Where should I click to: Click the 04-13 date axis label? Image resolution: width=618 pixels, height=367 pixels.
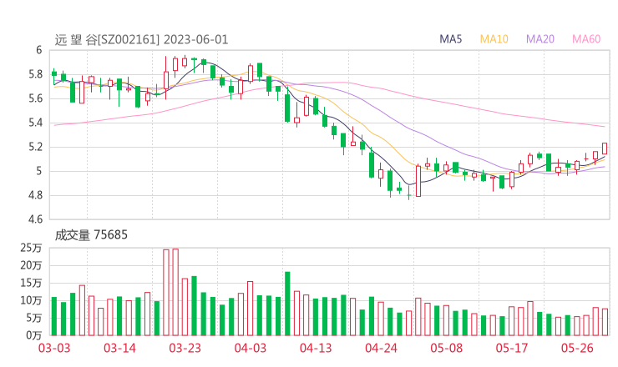coord(316,348)
